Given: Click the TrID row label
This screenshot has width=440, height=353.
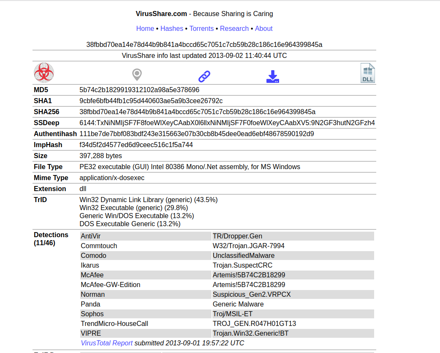Looking at the screenshot, I should tap(41, 200).
